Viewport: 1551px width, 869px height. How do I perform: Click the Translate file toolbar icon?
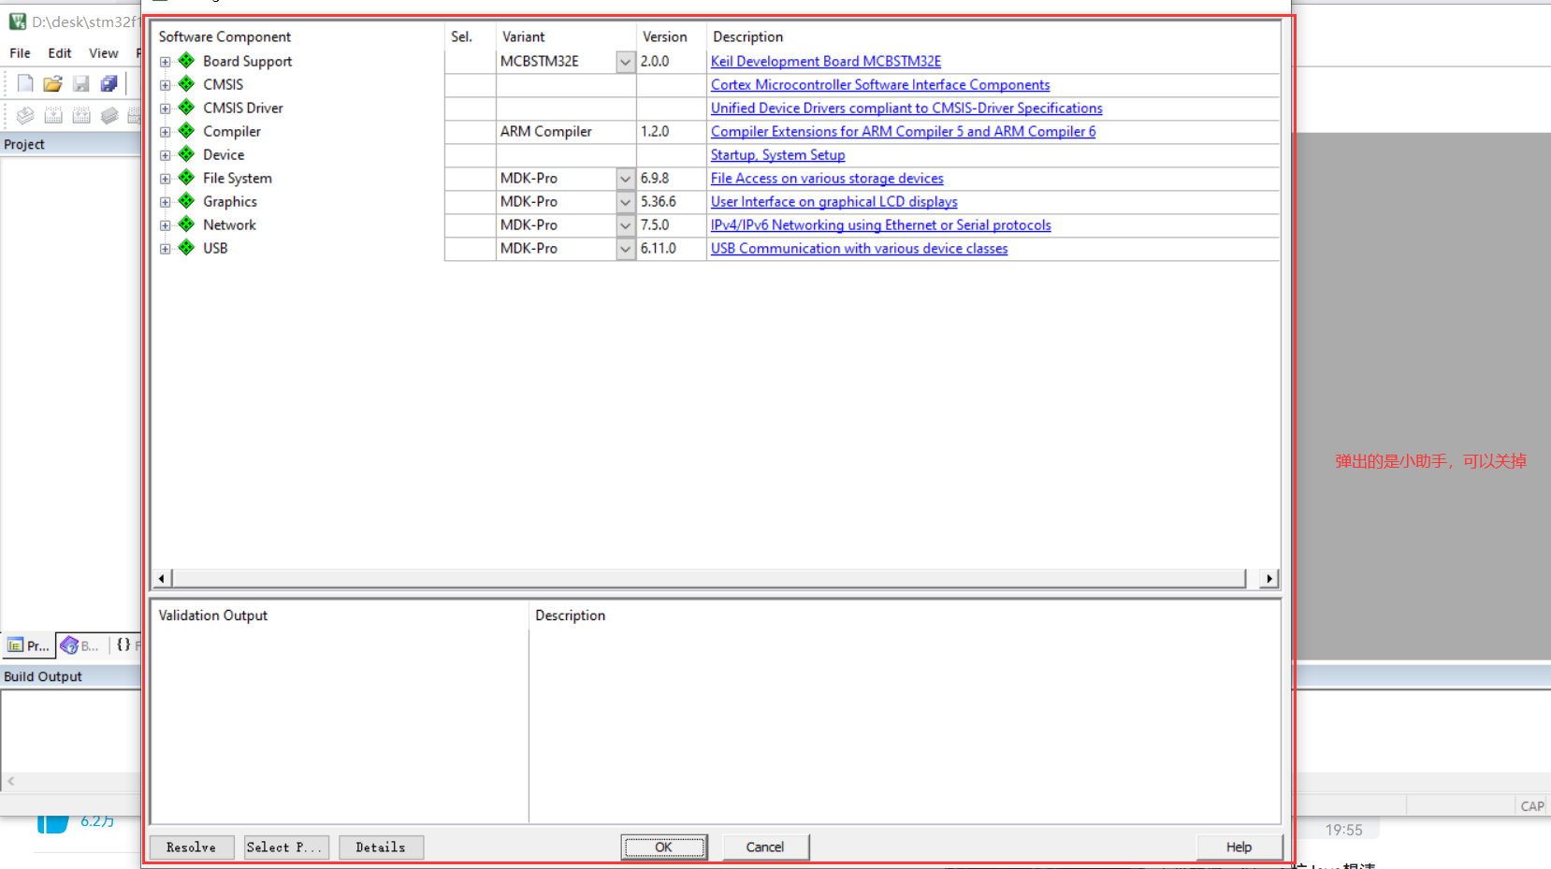coord(25,115)
